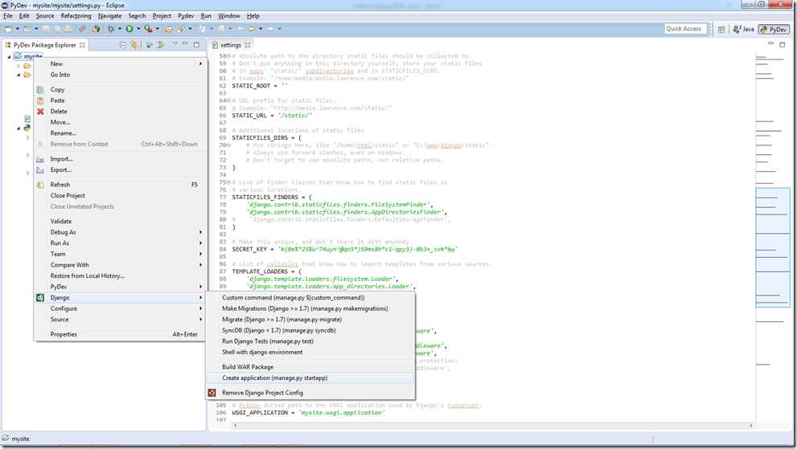Viewport: 797px width, 449px height.
Task: Click the Quick Access search field
Action: click(x=684, y=29)
